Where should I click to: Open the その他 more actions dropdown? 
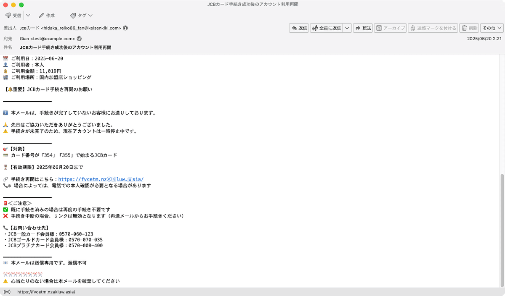[x=492, y=28]
